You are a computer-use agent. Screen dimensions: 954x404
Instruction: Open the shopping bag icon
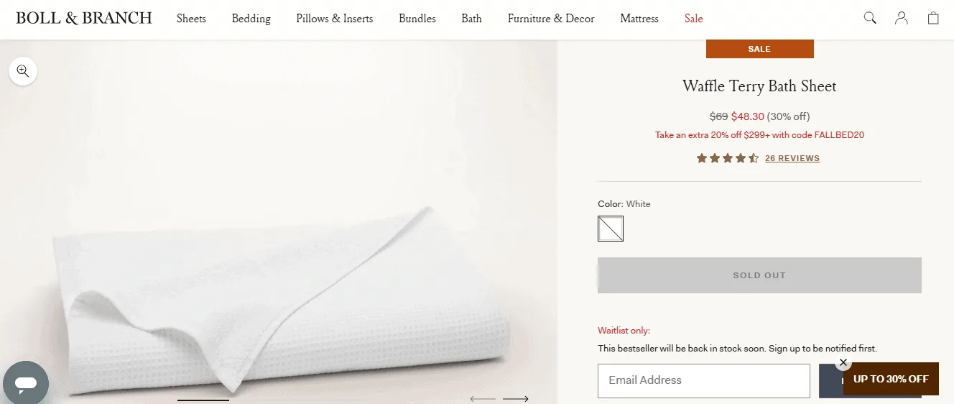coord(933,18)
